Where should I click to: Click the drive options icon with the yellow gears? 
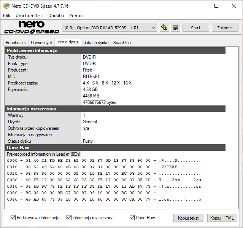164,28
